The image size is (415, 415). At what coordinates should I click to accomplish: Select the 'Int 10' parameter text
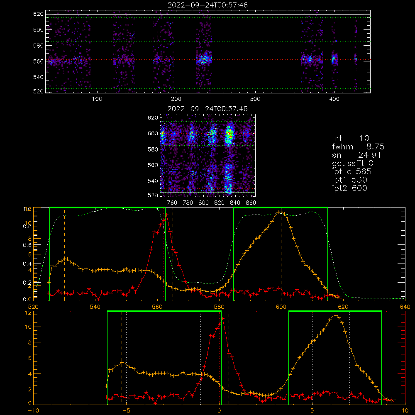click(350, 138)
